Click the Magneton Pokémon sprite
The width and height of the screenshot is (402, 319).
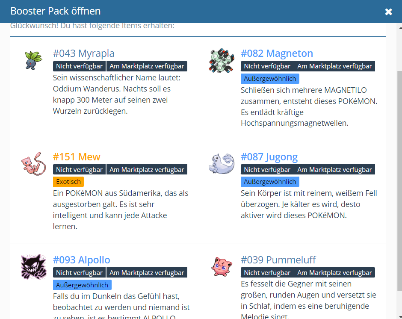[222, 61]
